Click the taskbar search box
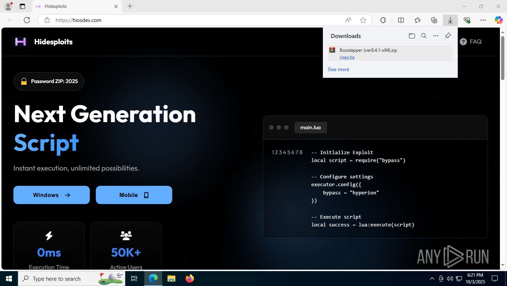The image size is (507, 286). coord(72,279)
